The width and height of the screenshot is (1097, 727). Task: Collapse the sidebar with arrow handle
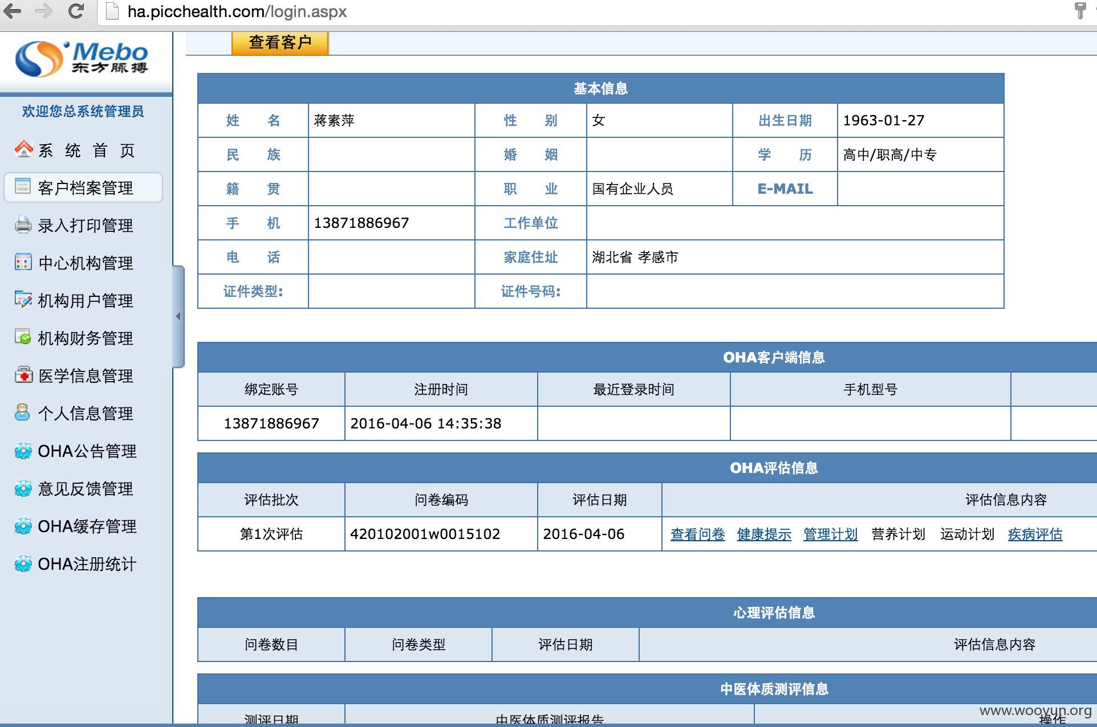[x=178, y=316]
